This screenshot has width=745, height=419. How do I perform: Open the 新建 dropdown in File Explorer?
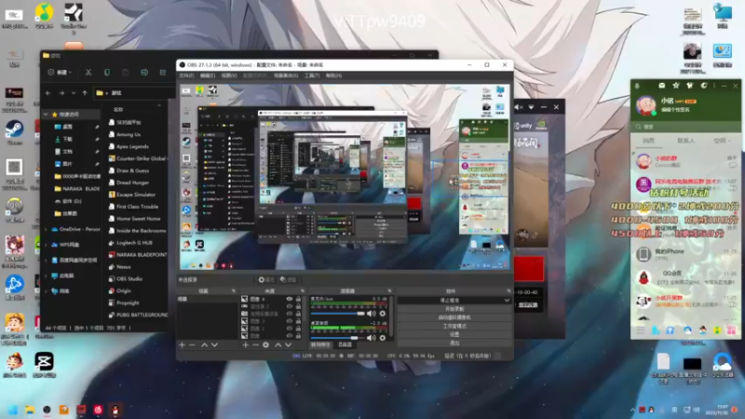pyautogui.click(x=60, y=73)
